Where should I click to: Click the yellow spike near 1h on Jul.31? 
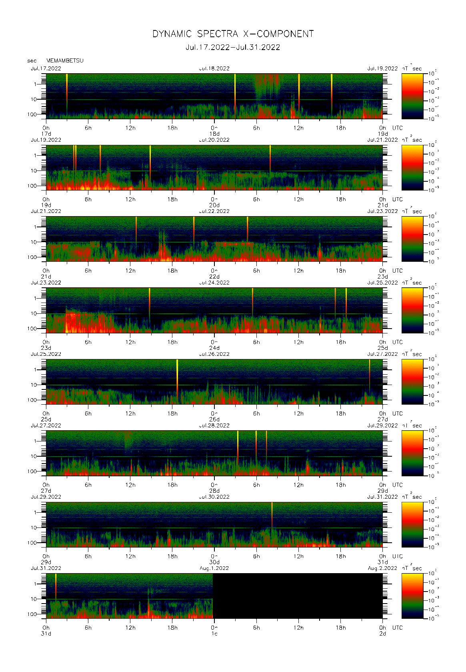click(56, 586)
